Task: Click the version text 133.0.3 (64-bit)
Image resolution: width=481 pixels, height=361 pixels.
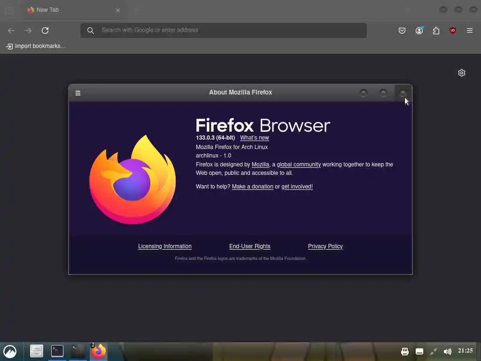Action: [215, 138]
